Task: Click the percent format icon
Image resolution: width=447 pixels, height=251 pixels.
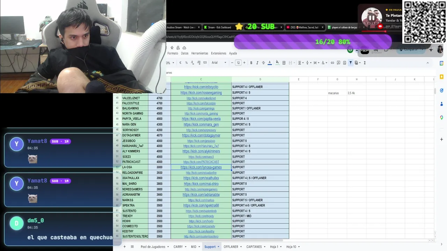Action: pyautogui.click(x=186, y=63)
